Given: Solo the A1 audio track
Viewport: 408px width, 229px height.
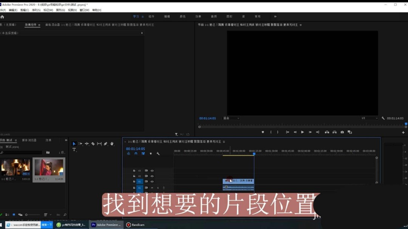Looking at the screenshot, I should [x=158, y=188].
